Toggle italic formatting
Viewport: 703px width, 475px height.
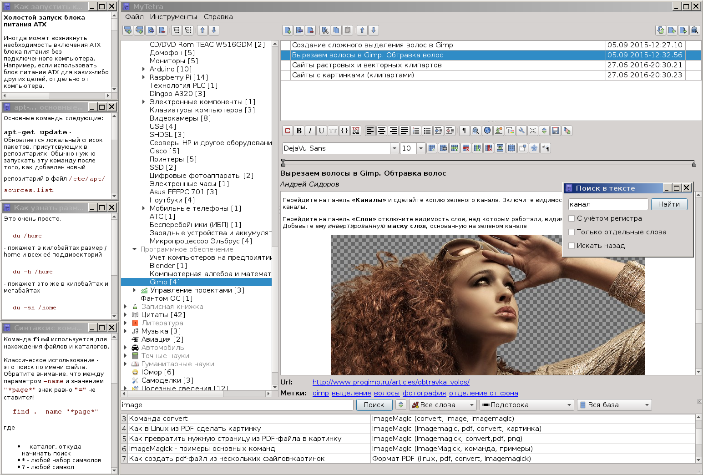310,131
